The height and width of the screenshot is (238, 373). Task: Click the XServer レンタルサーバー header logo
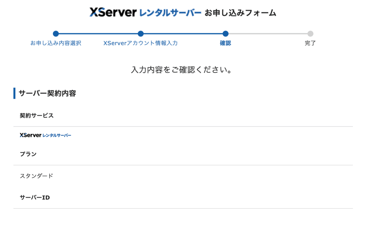point(145,13)
